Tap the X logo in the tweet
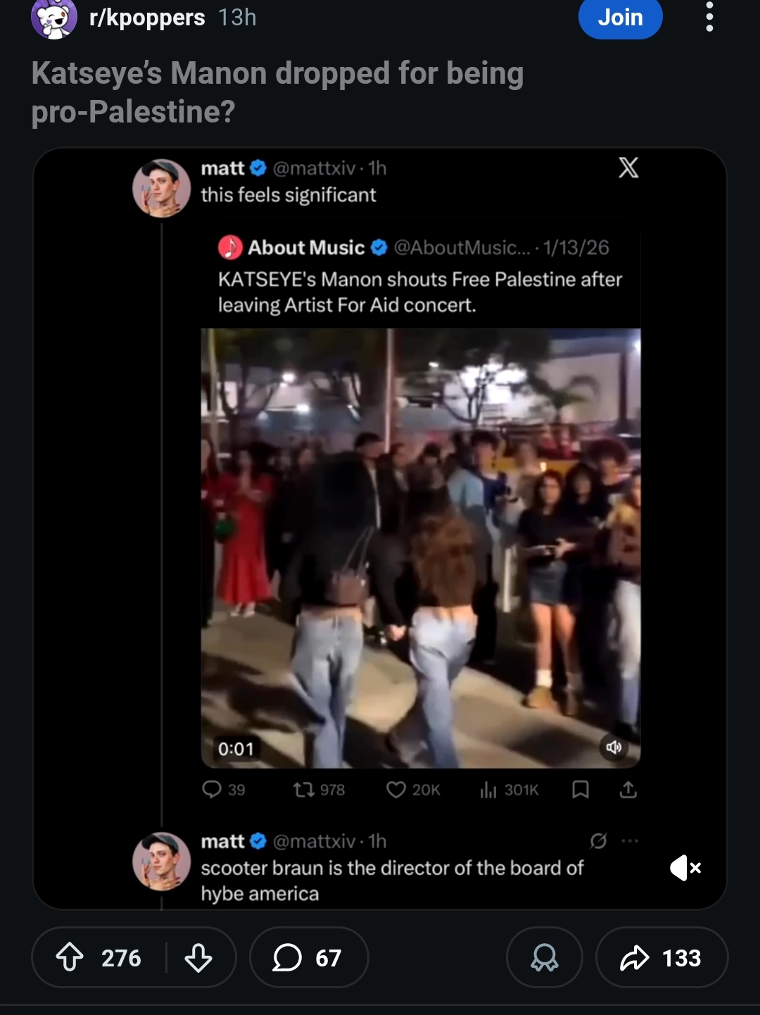Viewport: 760px width, 1015px height. click(628, 168)
